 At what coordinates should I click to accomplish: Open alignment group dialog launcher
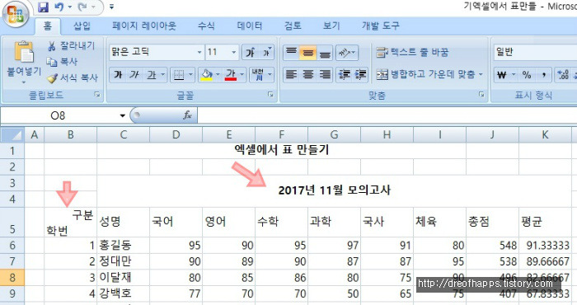tap(481, 95)
